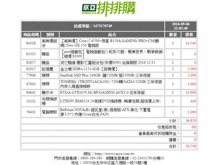Select the discount value -80
218x165 pixels.
click(193, 127)
